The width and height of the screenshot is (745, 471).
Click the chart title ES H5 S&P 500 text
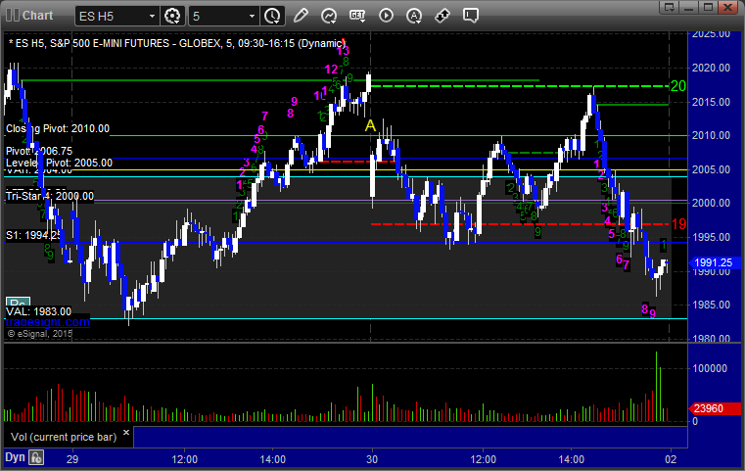pos(177,43)
